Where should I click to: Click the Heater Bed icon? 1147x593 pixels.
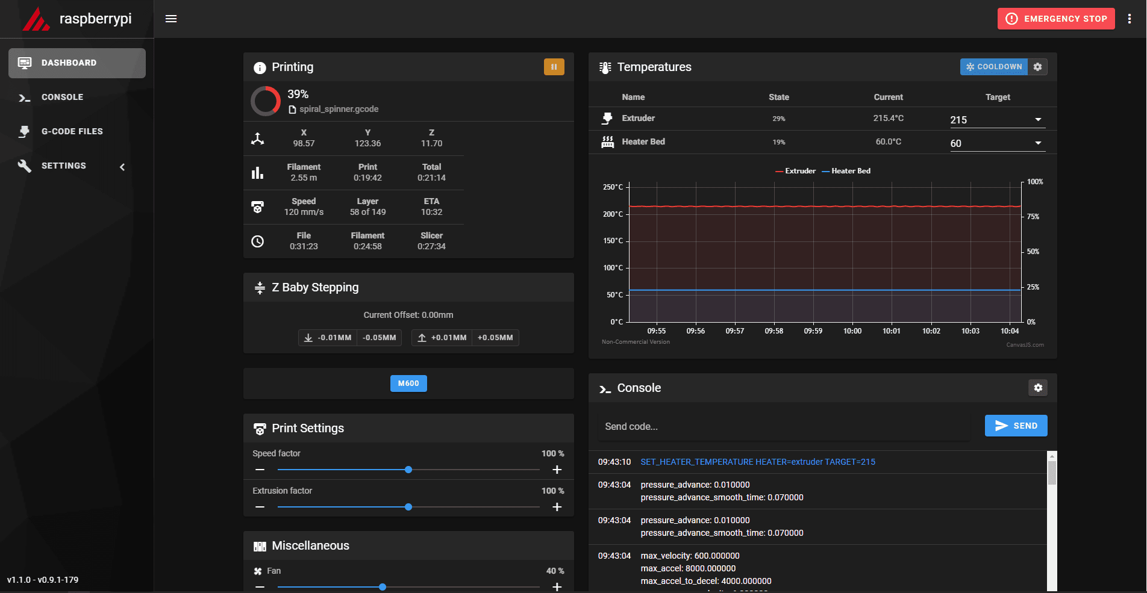point(607,142)
